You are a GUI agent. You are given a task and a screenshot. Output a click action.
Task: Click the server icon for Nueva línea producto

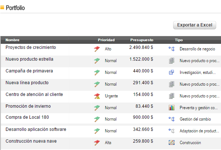point(171,84)
